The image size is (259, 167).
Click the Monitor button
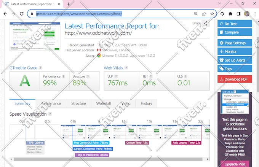point(235,51)
